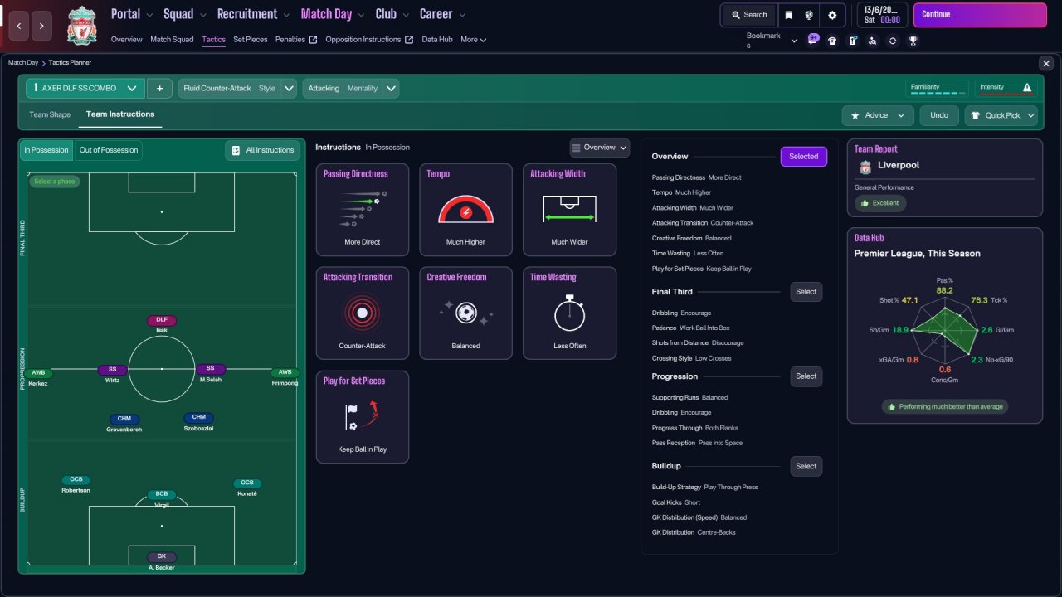Screen dimensions: 1062x597
Task: Click the shirt shortcut icon under Search
Action: point(832,40)
